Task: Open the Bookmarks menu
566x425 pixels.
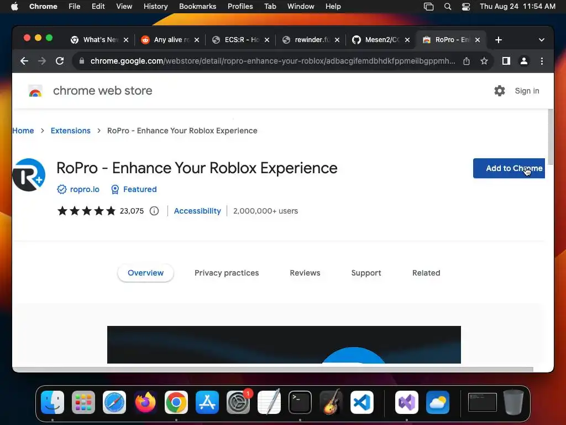Action: [198, 7]
